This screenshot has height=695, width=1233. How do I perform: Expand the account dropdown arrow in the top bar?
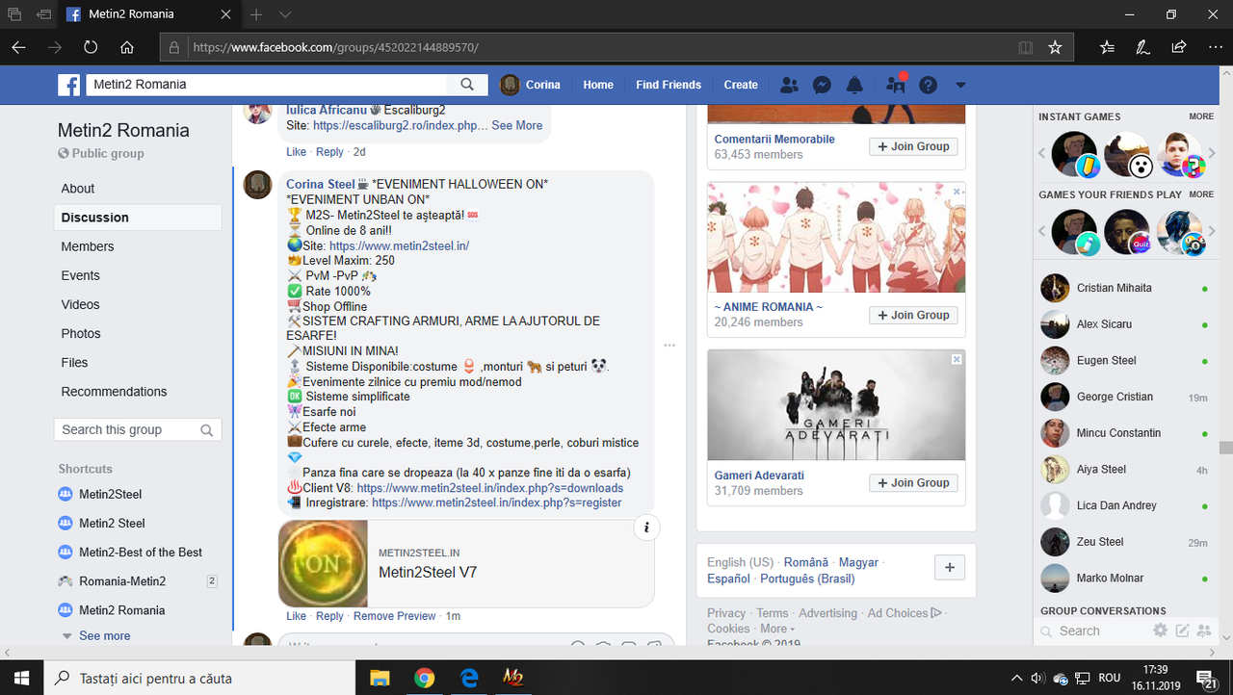pyautogui.click(x=960, y=85)
